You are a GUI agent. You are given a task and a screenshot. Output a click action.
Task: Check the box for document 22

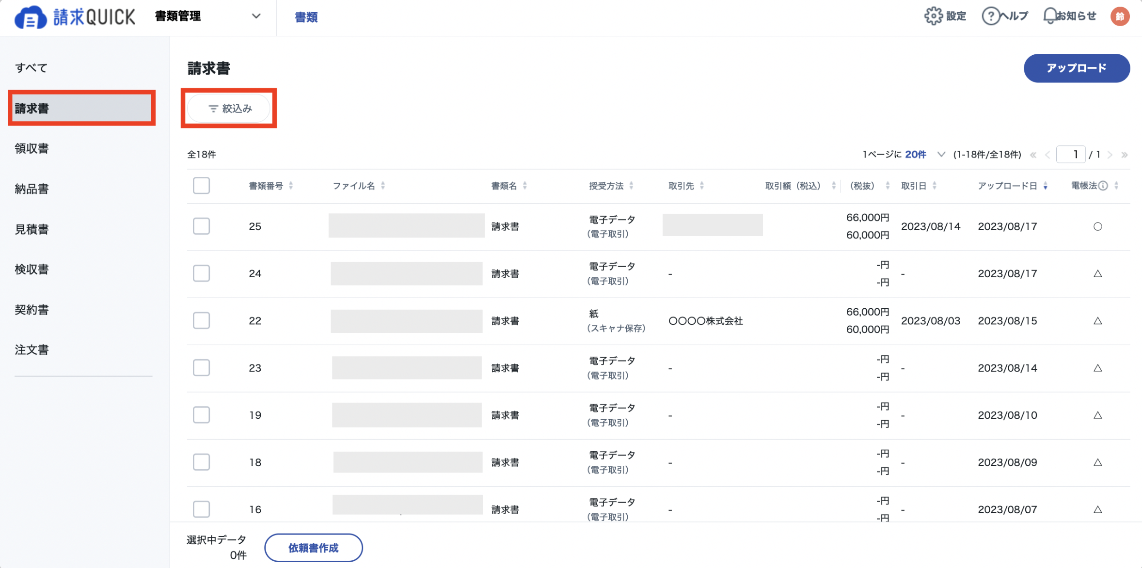coord(201,320)
